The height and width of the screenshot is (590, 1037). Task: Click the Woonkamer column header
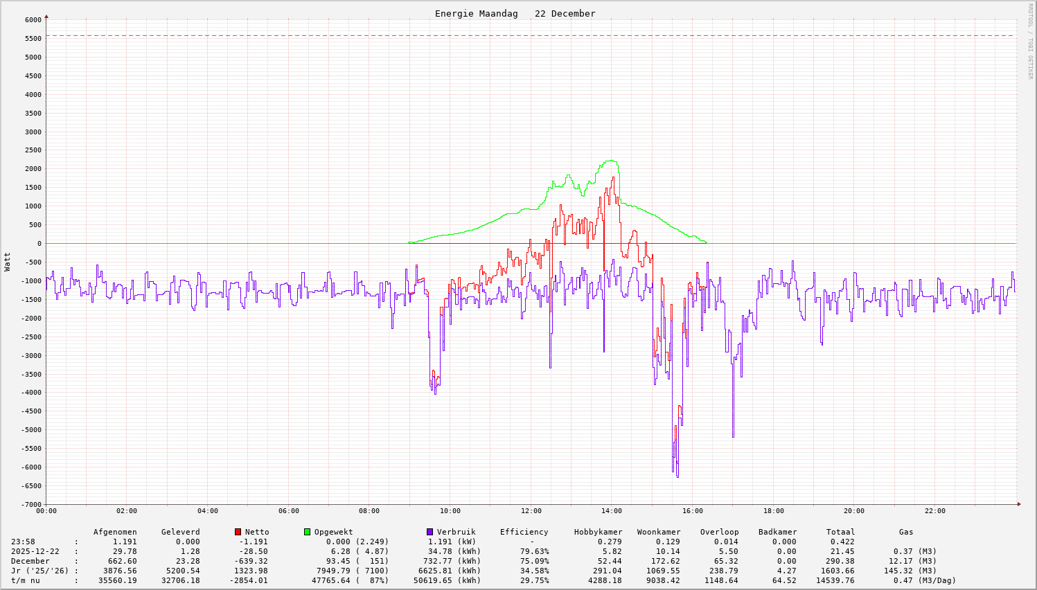[658, 532]
